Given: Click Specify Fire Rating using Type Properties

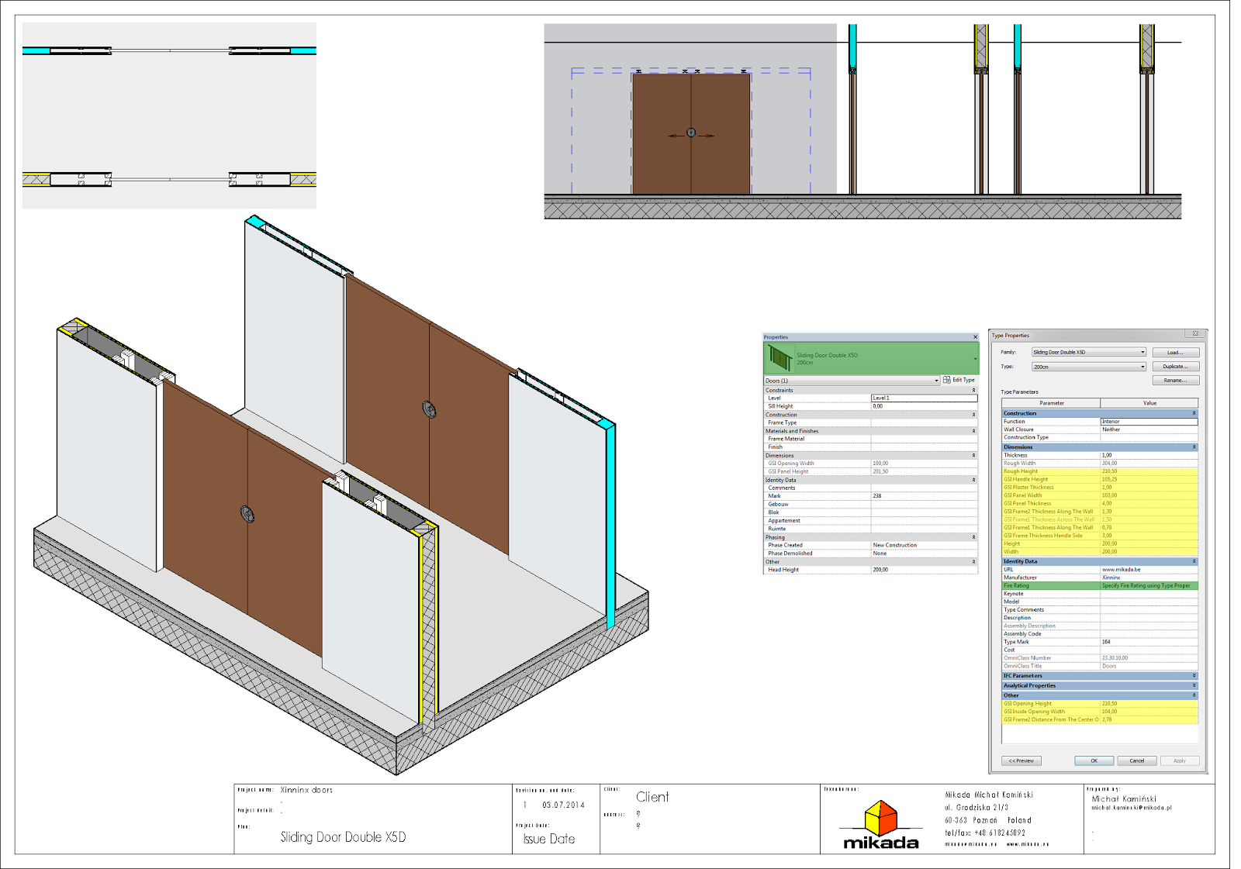Looking at the screenshot, I should click(1146, 586).
